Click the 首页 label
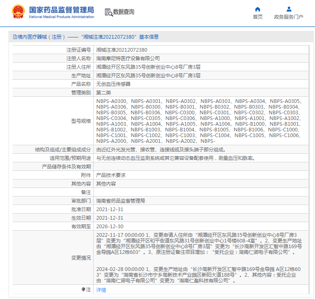Screen dimensions: 315x299 pos(258,17)
